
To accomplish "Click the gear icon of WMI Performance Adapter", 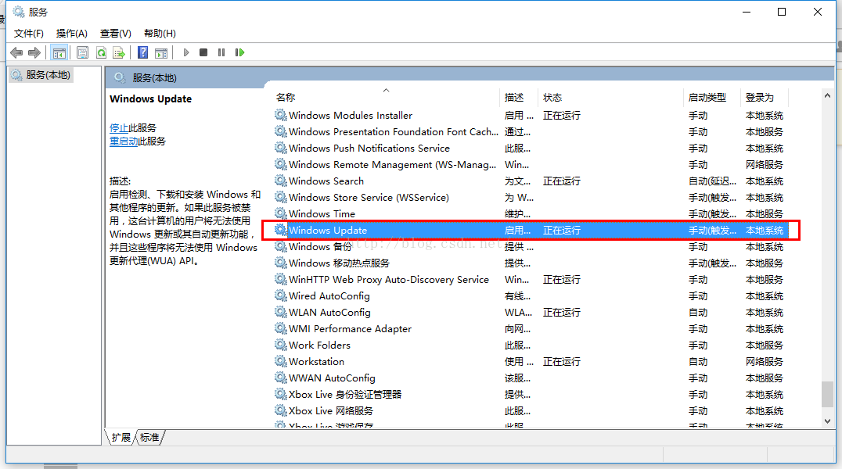I will (x=280, y=328).
